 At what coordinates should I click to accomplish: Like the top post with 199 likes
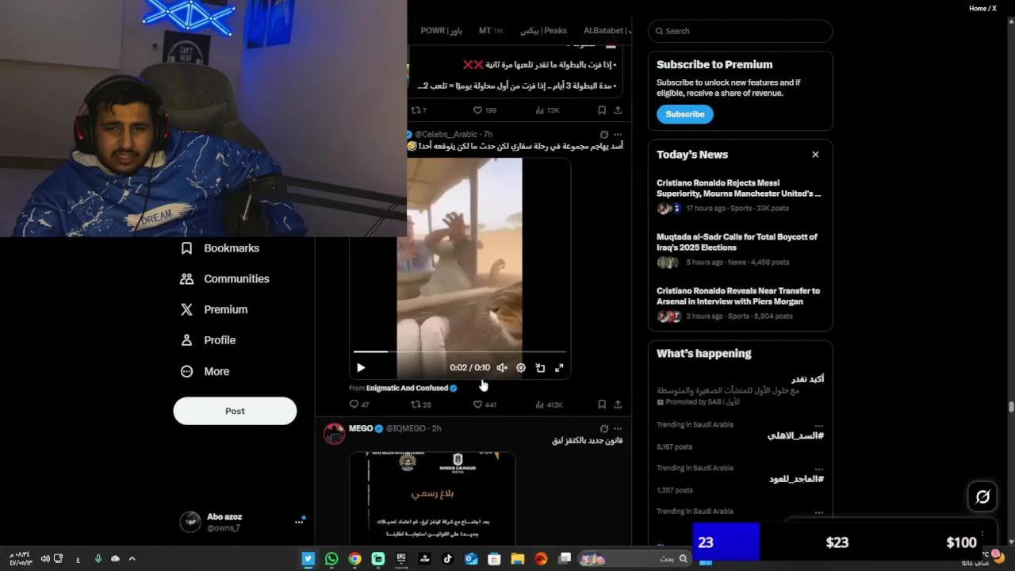pyautogui.click(x=485, y=110)
